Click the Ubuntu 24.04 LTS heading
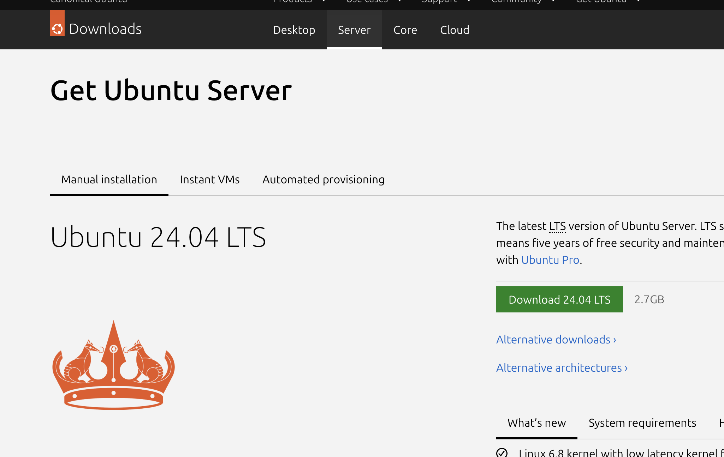724x457 pixels. pos(158,237)
